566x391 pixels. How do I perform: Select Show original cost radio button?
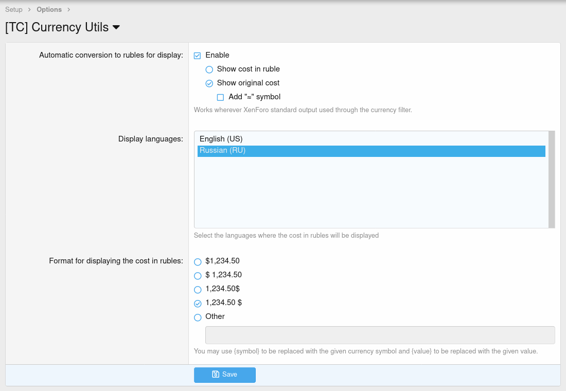tap(209, 83)
